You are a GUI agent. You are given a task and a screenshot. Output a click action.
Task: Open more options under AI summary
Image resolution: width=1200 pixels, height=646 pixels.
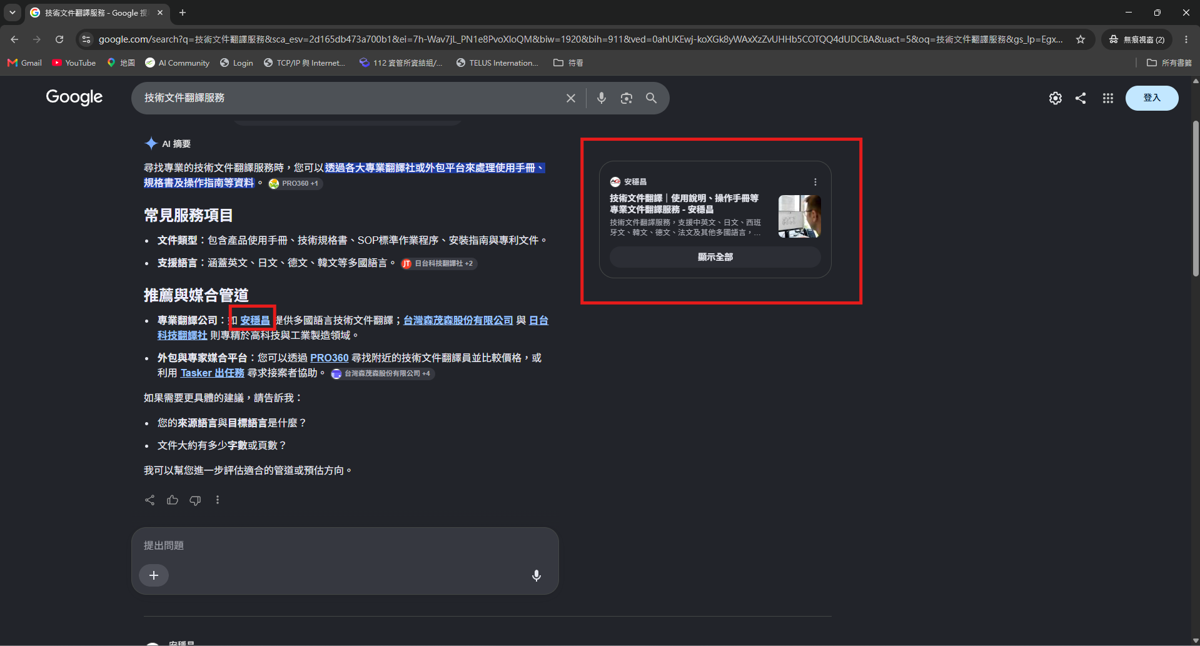point(218,500)
